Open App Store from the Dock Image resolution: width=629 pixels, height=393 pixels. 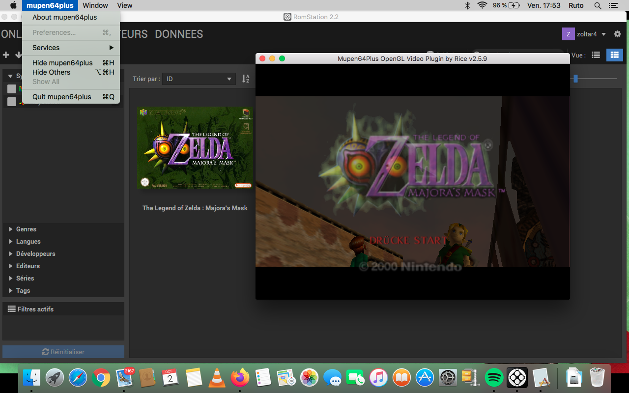[x=425, y=377]
